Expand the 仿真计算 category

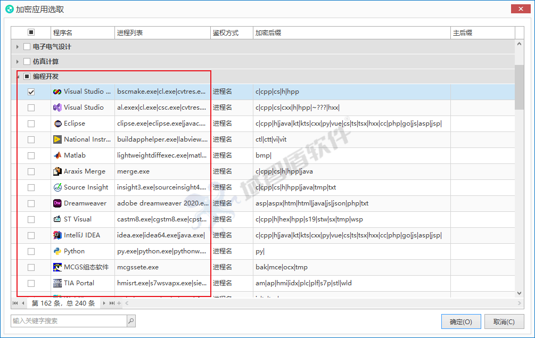click(x=18, y=62)
